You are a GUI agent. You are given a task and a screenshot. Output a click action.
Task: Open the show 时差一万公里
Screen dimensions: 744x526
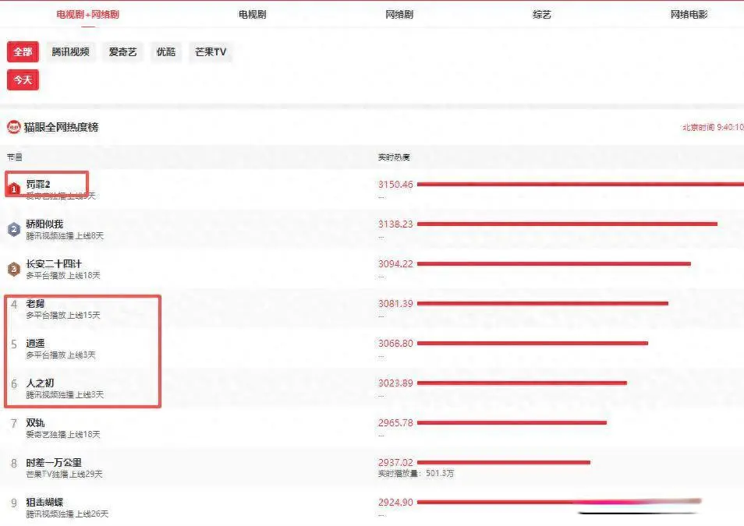[x=54, y=462]
